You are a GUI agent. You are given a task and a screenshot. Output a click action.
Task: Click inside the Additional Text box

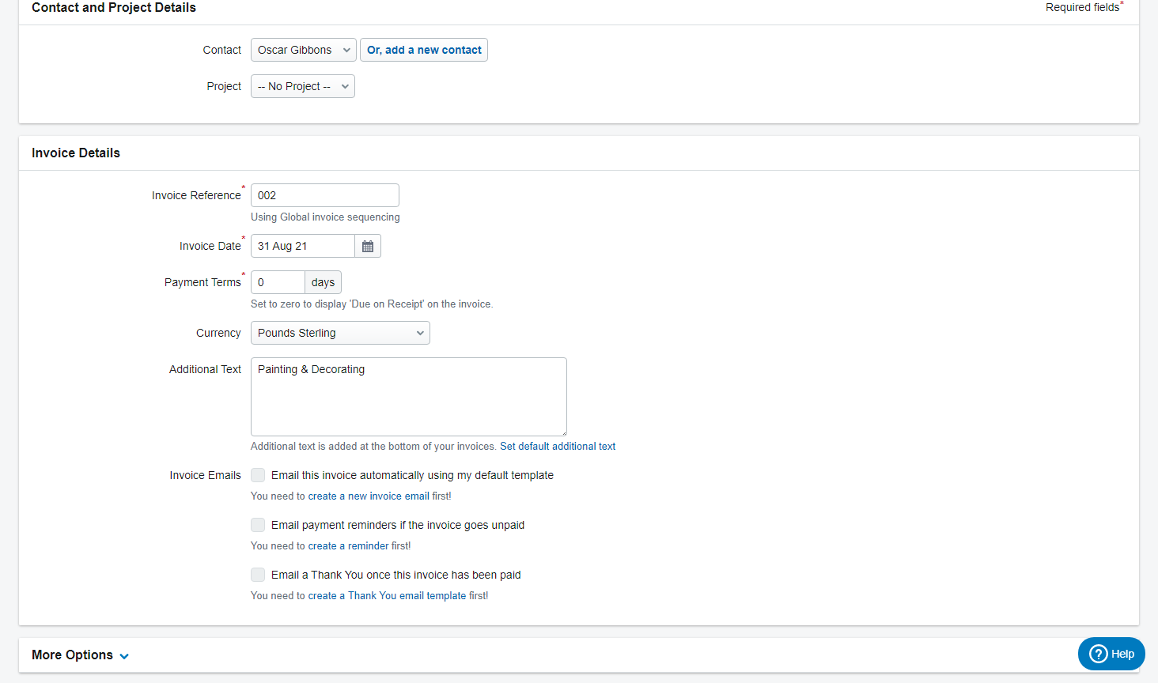tap(408, 397)
